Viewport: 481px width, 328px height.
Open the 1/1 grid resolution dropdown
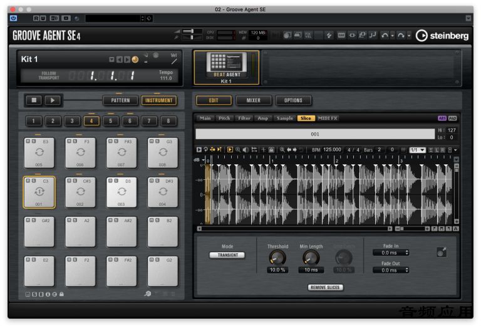[418, 150]
